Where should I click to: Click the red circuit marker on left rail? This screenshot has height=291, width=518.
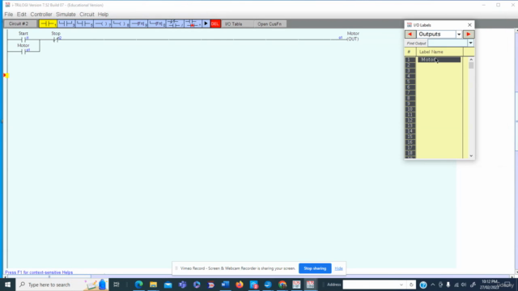click(x=6, y=75)
